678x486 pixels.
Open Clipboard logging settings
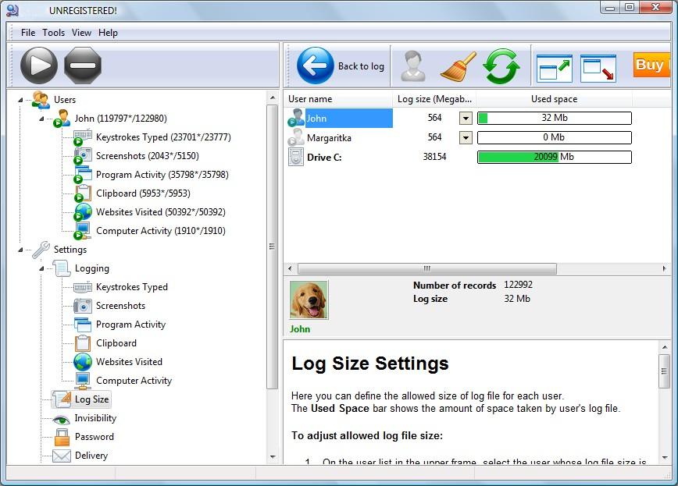(x=116, y=343)
